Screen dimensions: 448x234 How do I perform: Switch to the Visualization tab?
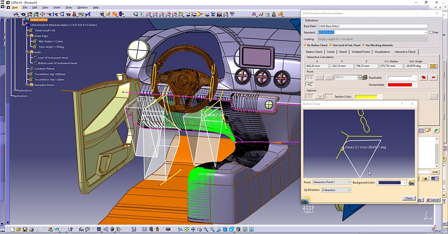382,52
